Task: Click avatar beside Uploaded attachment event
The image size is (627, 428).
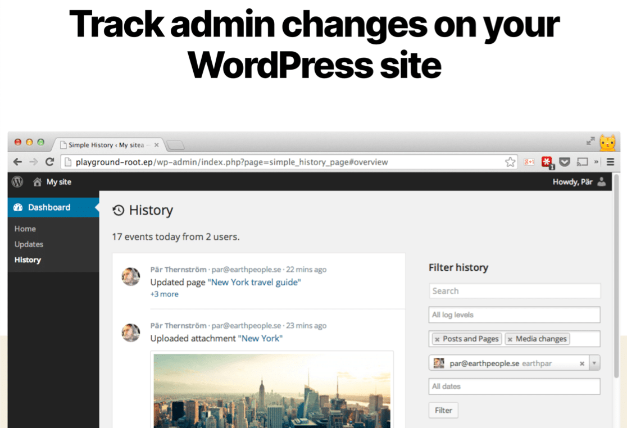Action: (x=131, y=333)
